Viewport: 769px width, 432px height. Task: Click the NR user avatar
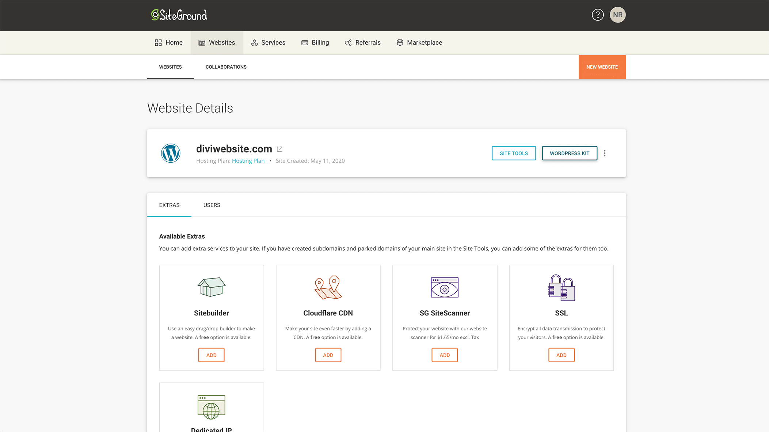617,15
